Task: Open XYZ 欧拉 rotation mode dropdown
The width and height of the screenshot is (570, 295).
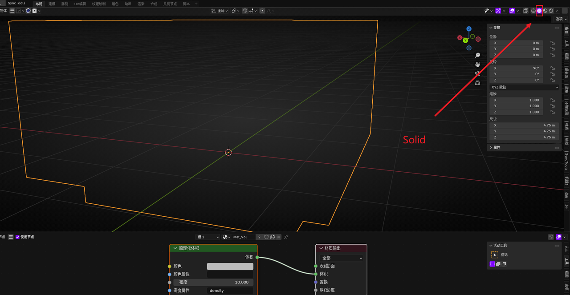Action: coord(525,87)
